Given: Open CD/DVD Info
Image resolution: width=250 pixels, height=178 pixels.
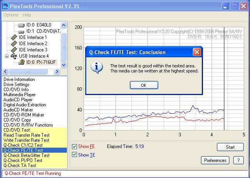Looking at the screenshot, I should pyautogui.click(x=16, y=90).
